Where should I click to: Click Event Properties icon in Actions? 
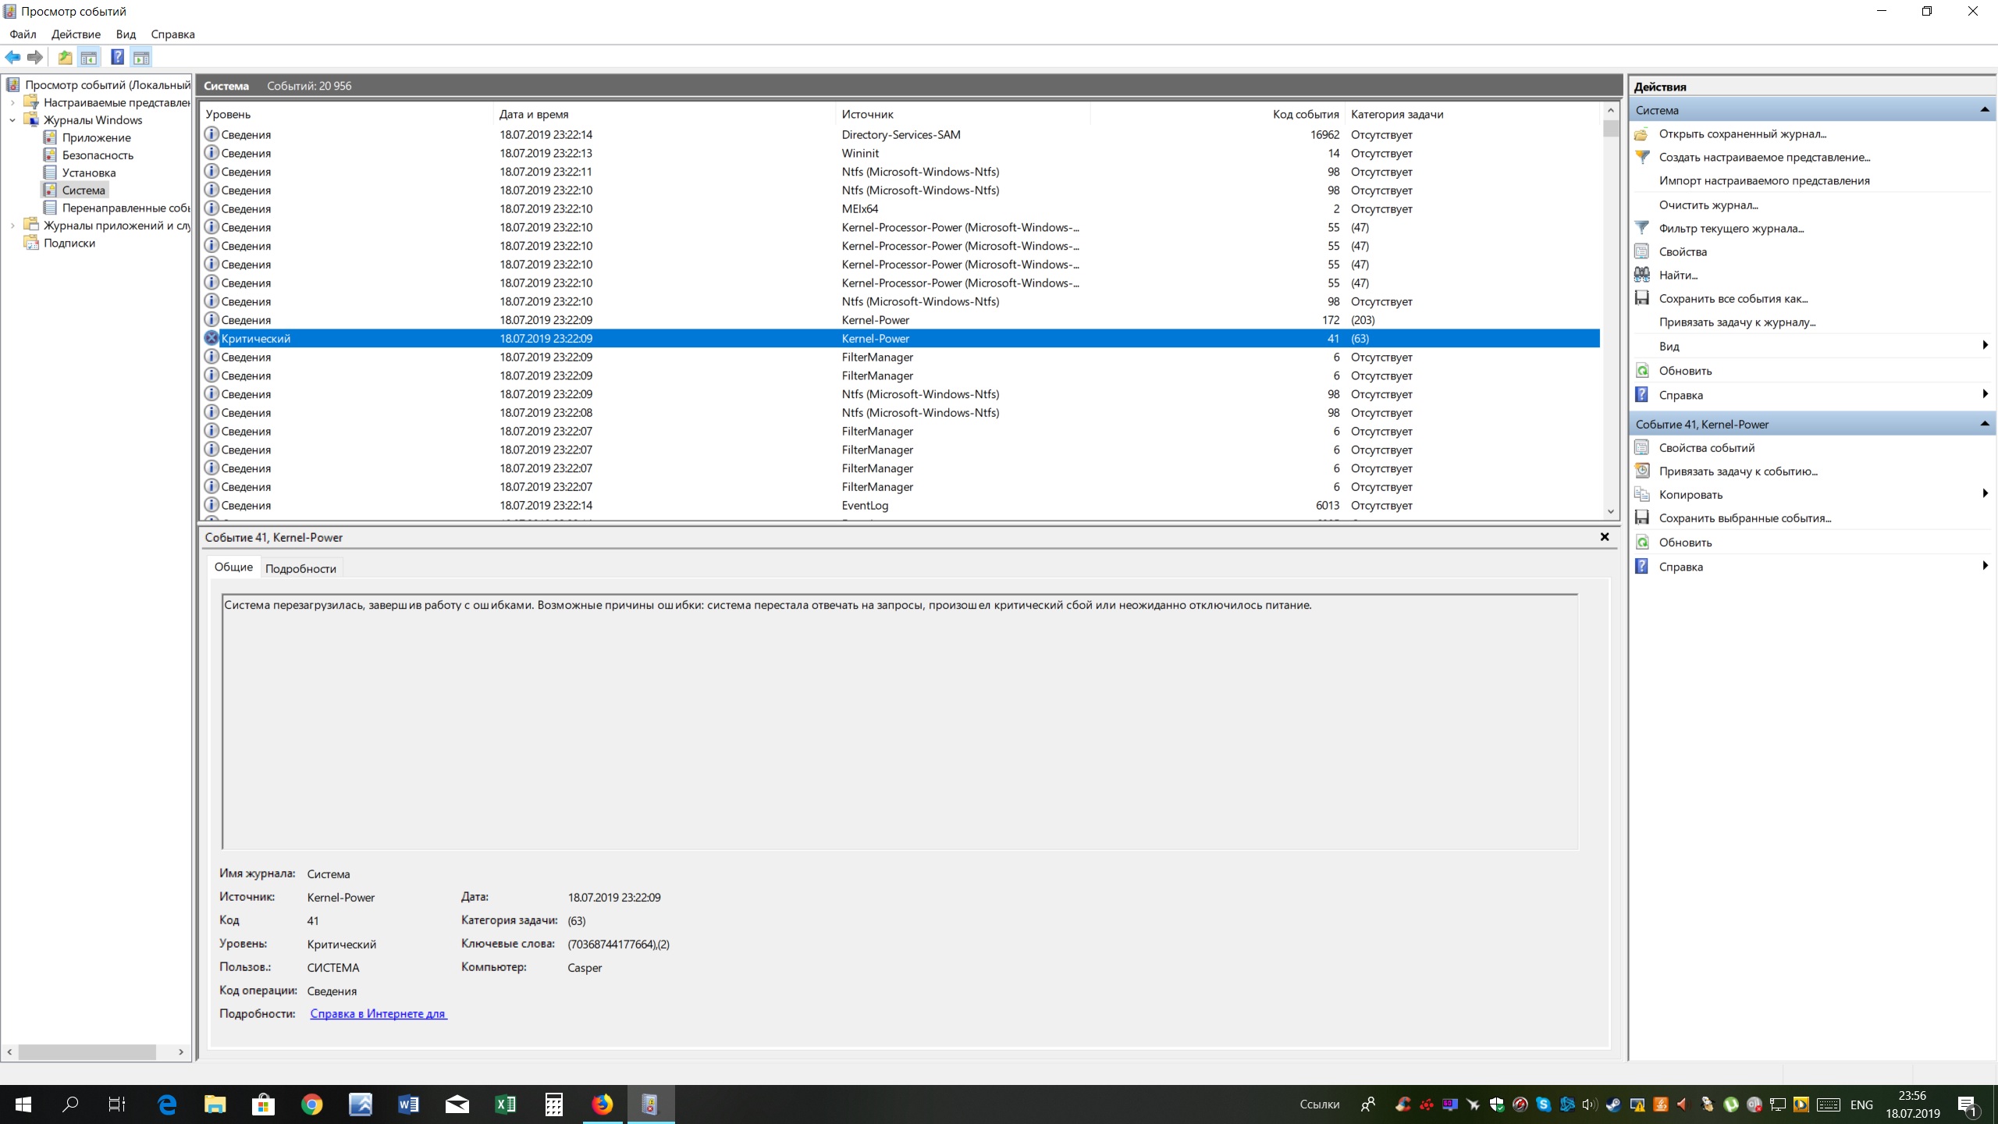[x=1642, y=447]
